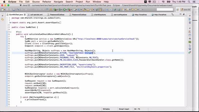Click the Servers view icon in right sidebar
The image size is (199, 112).
(x=190, y=39)
